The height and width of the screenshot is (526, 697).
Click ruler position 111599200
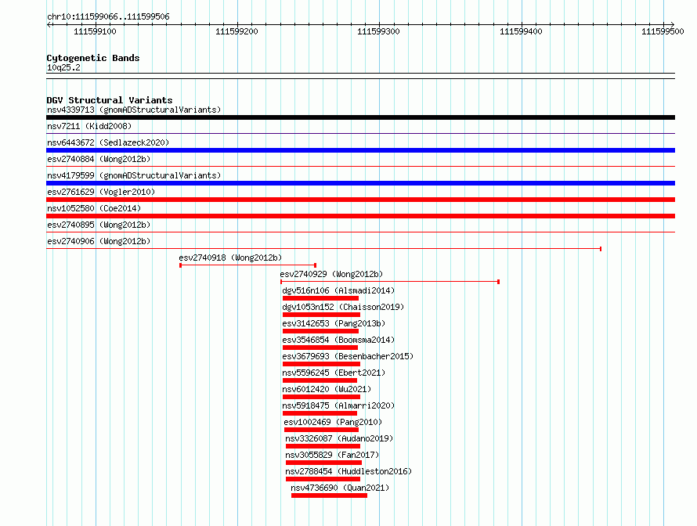237,31
